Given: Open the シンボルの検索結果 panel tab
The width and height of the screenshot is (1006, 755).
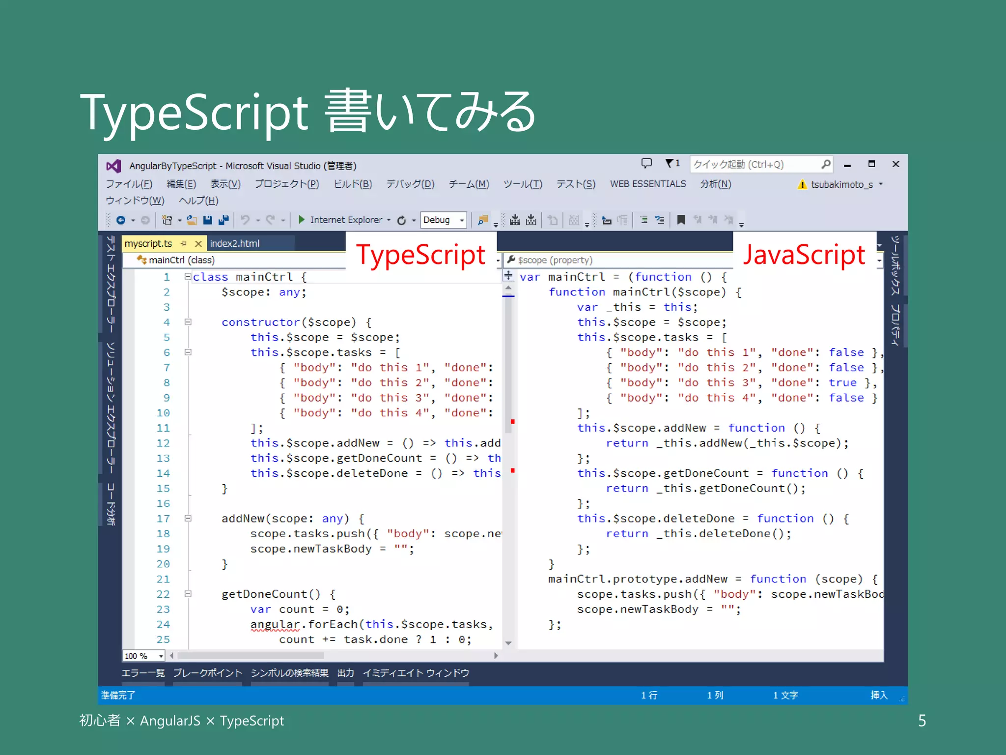Looking at the screenshot, I should pyautogui.click(x=289, y=673).
